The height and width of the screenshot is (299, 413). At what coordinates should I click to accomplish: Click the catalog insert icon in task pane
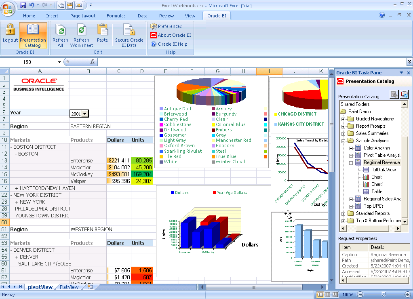[394, 94]
